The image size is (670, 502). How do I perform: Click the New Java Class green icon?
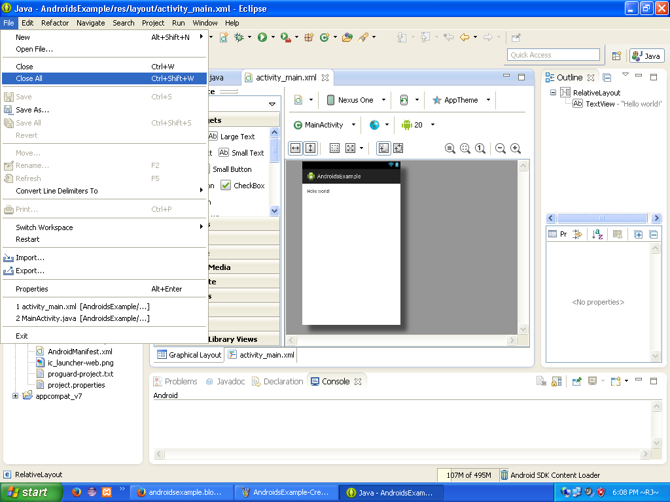325,37
